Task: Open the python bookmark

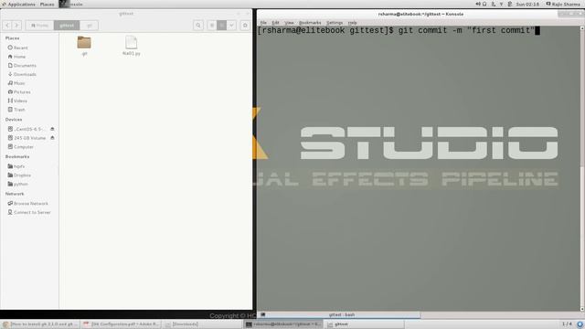Action: [18, 185]
